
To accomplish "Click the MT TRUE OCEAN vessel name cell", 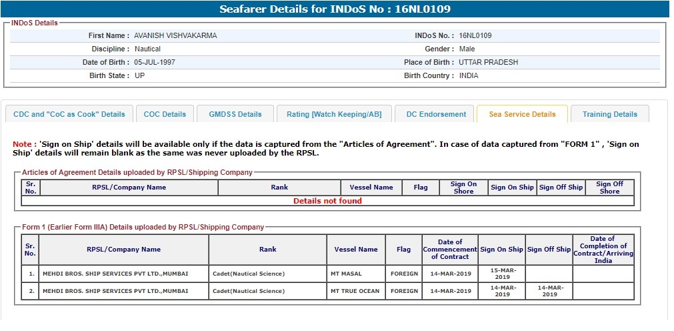I will pos(355,291).
